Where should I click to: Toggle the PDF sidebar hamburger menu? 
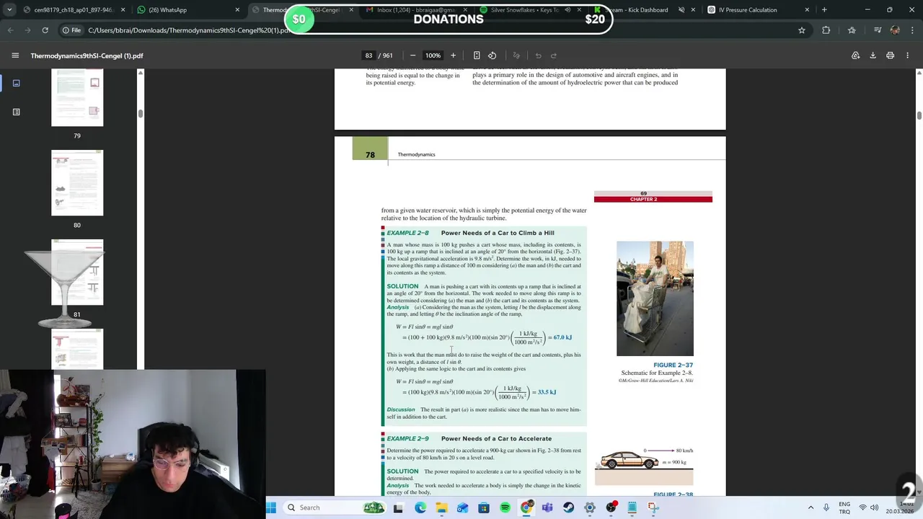15,56
